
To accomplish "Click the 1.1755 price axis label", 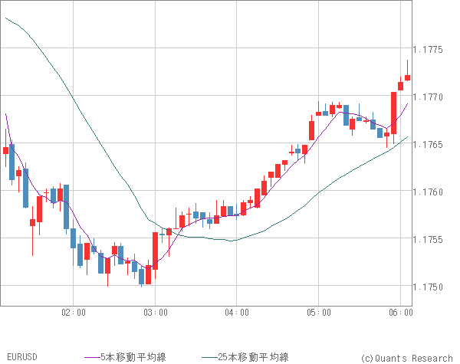I will 428,240.
